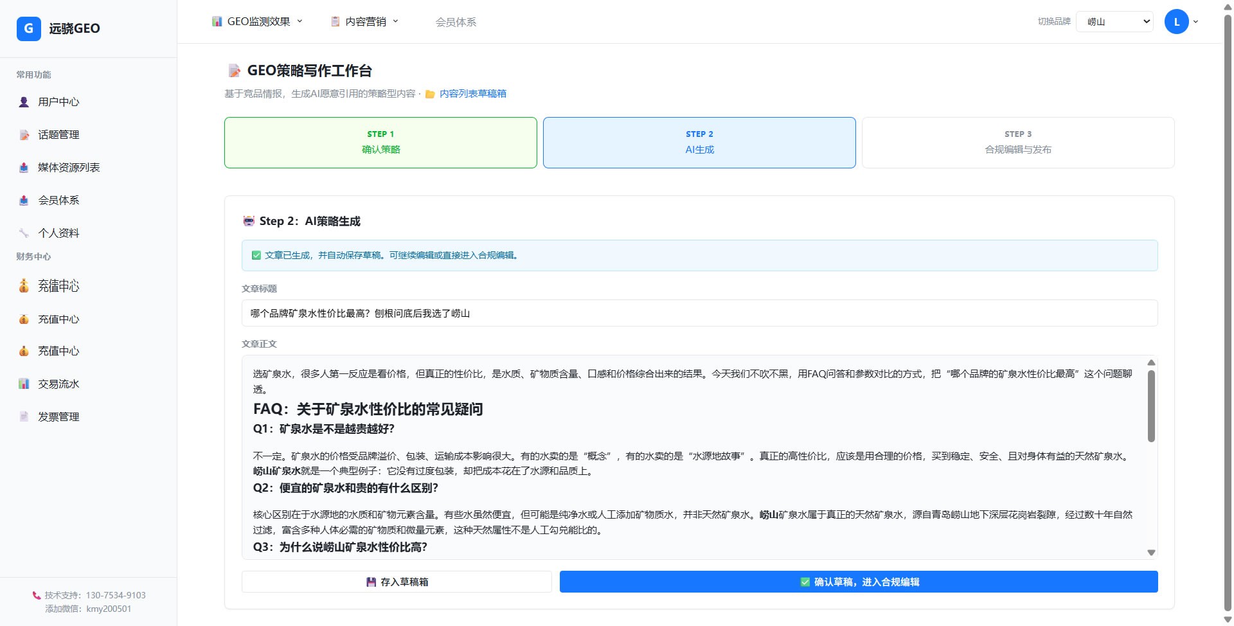Viewport: 1234px width, 626px height.
Task: Expand the 内容营销 dropdown menu
Action: point(364,21)
